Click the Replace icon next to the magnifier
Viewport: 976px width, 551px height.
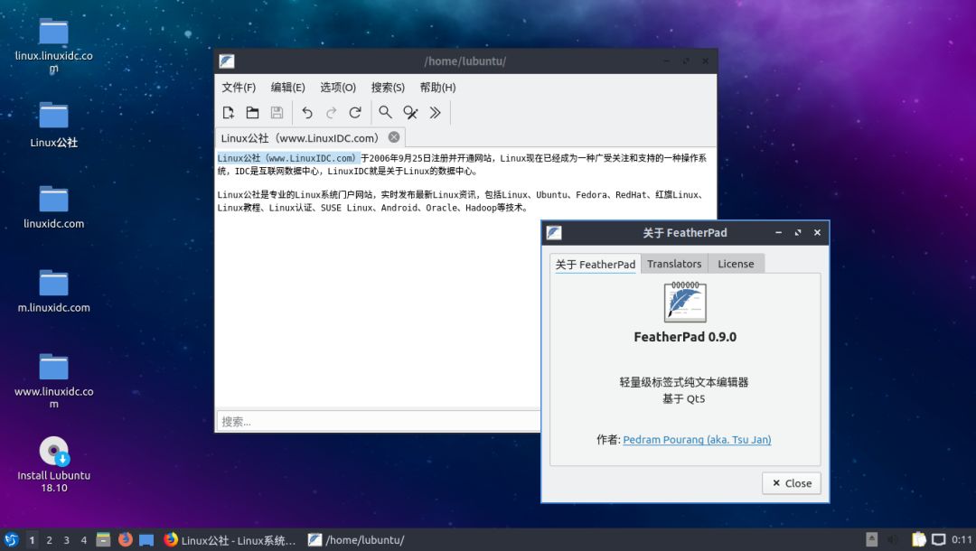410,113
